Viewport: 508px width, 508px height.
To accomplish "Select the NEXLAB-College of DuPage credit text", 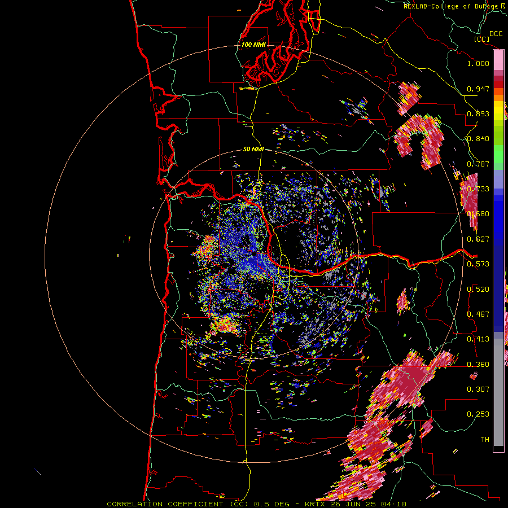I will [454, 6].
